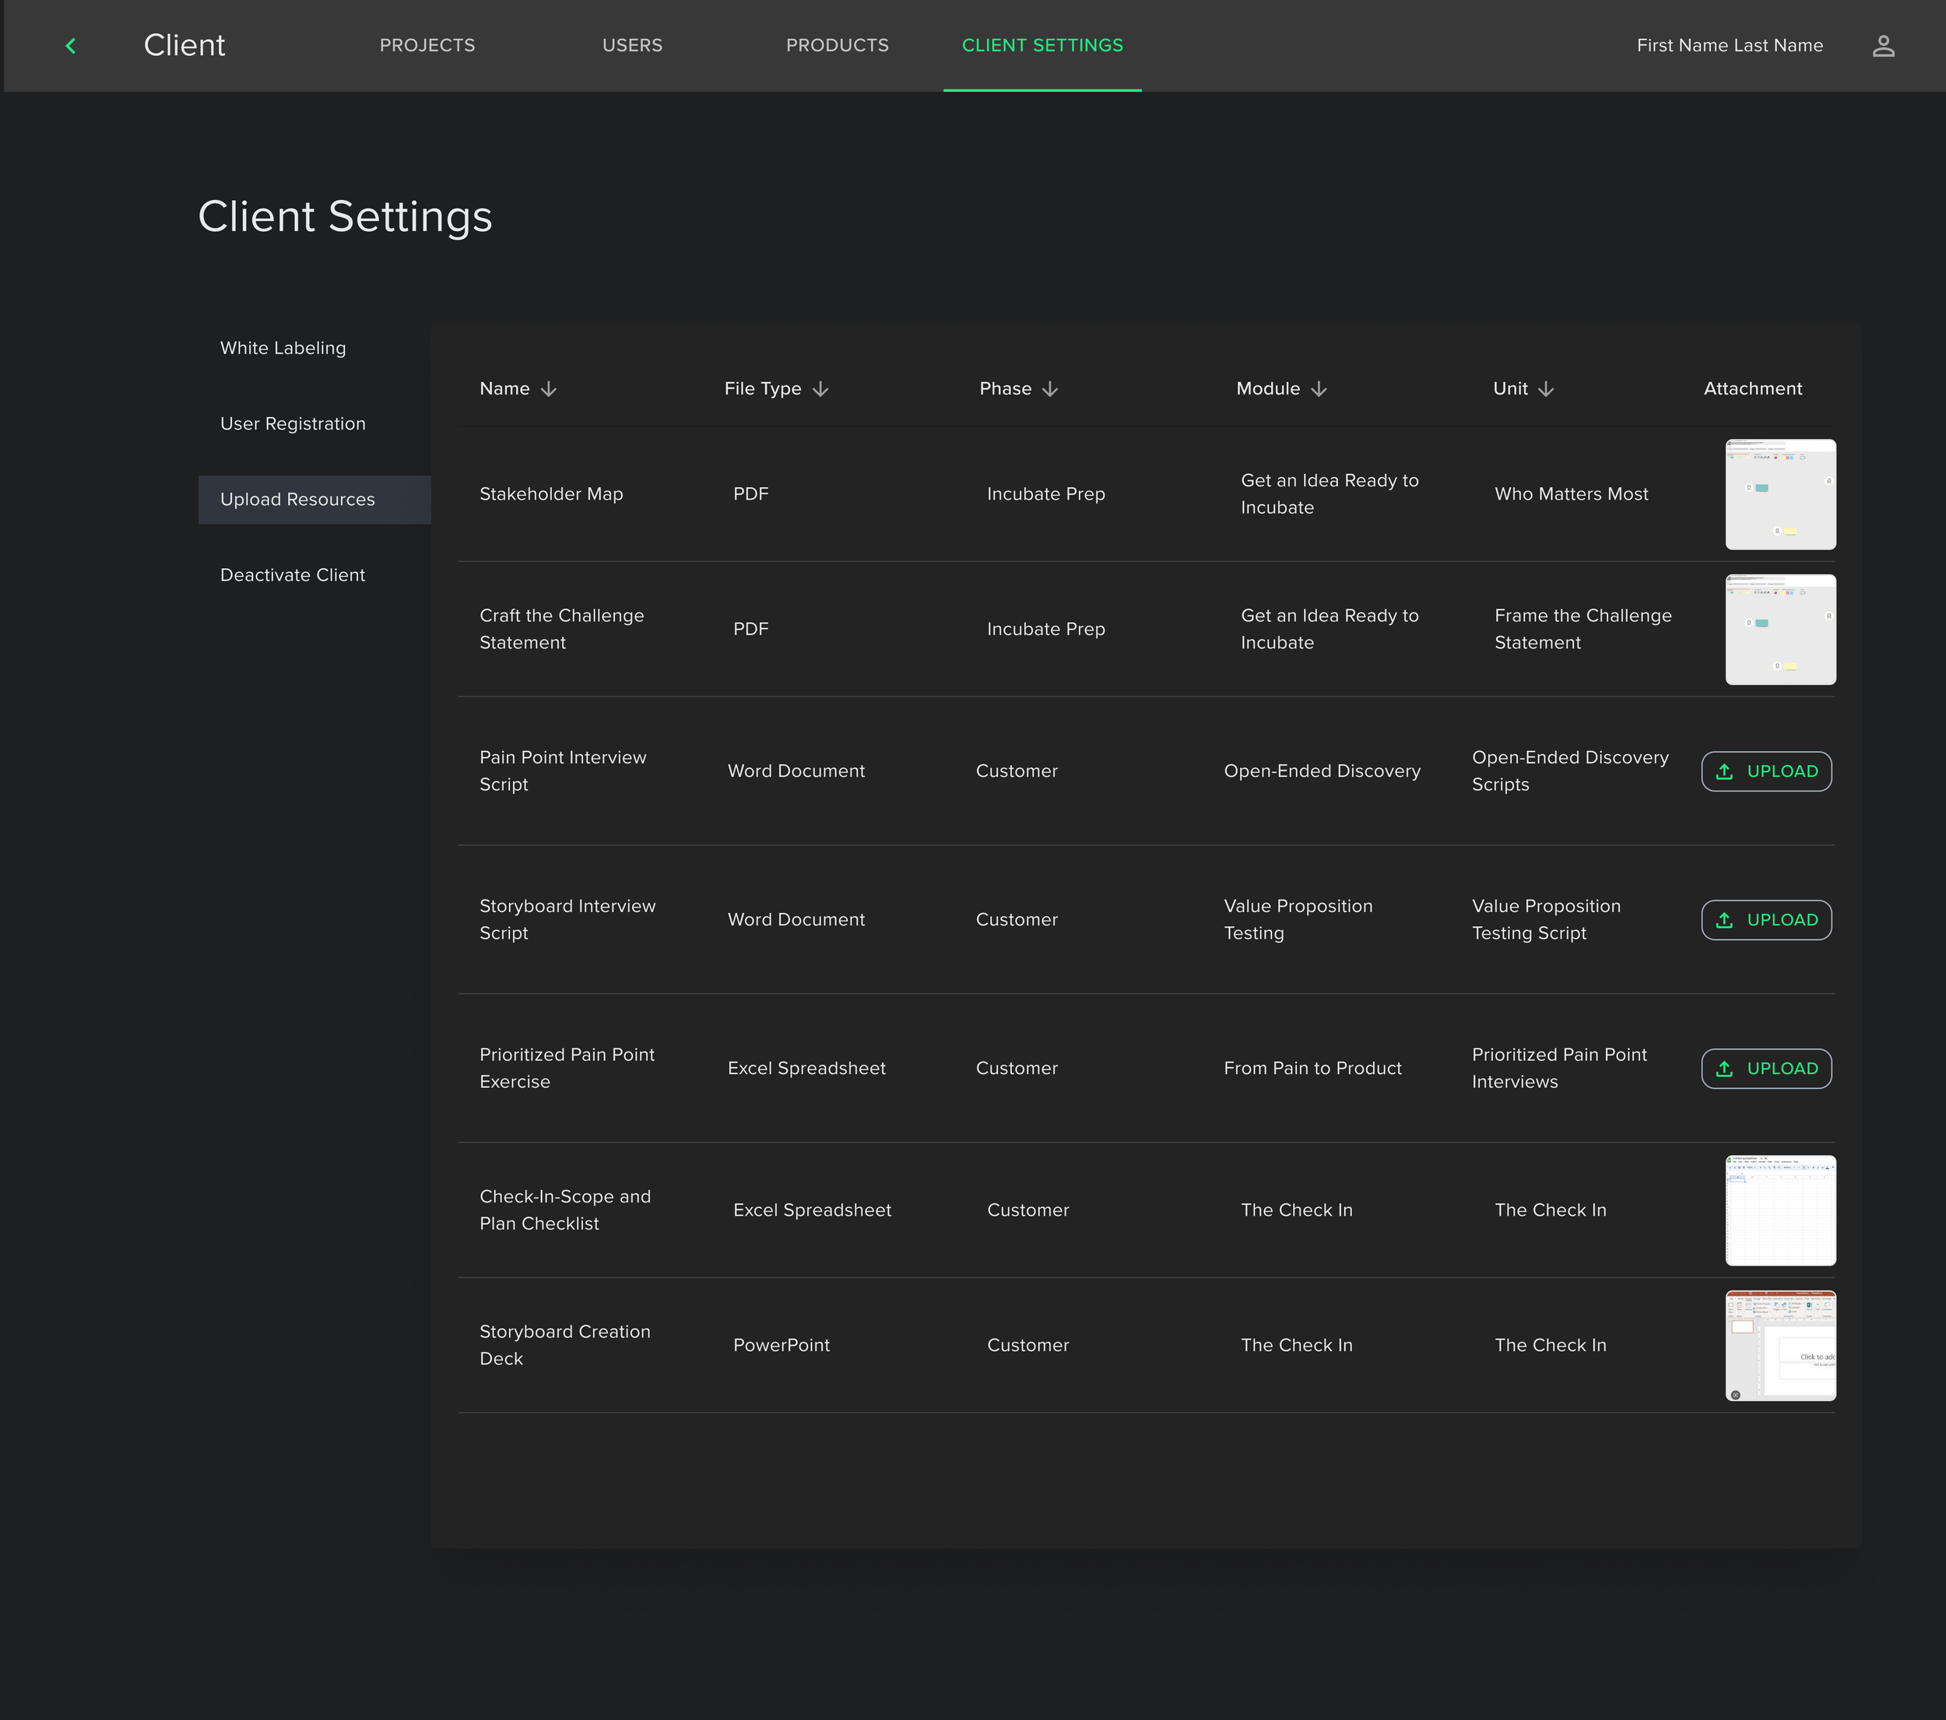Sort table by Name arrow
This screenshot has width=1946, height=1720.
pyautogui.click(x=549, y=389)
